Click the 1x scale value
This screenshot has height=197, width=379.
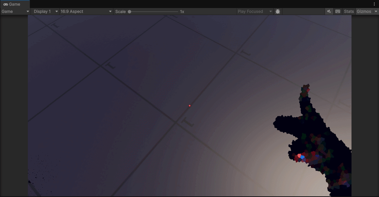pos(182,12)
